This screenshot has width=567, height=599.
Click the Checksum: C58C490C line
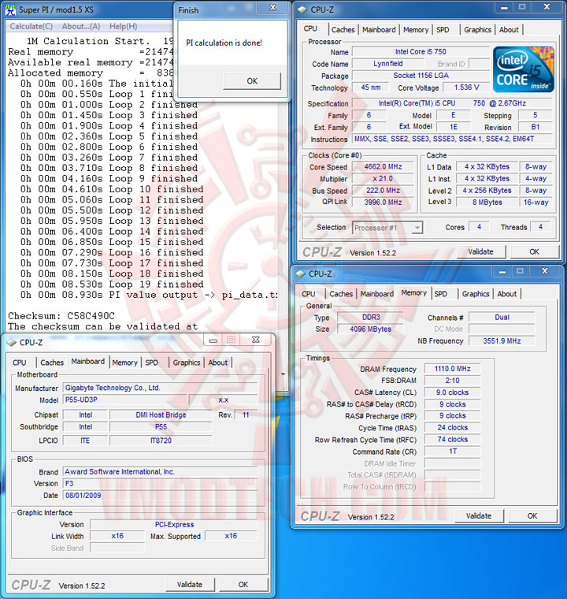(61, 316)
